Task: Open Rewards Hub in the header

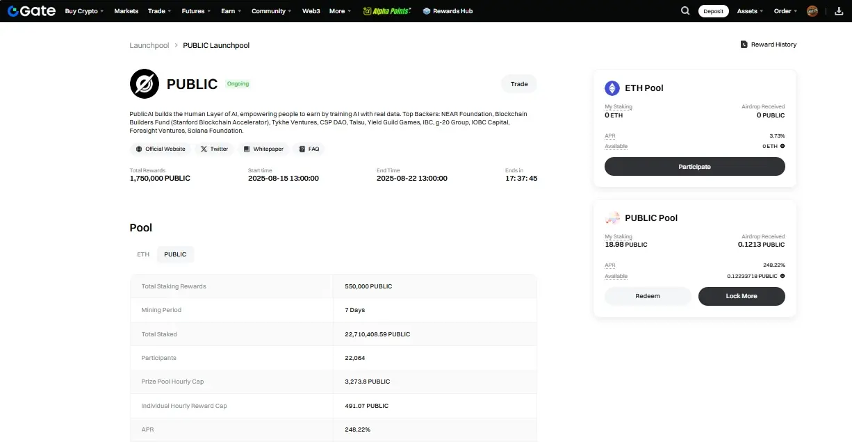Action: pyautogui.click(x=448, y=11)
